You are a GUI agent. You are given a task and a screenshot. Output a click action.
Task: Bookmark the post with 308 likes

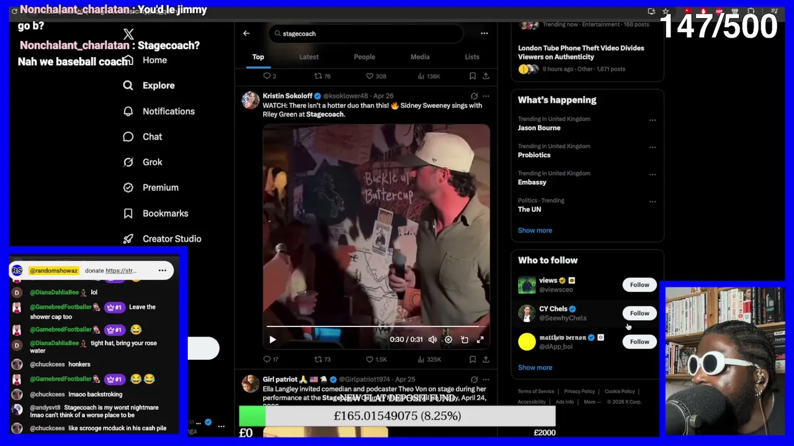click(473, 76)
